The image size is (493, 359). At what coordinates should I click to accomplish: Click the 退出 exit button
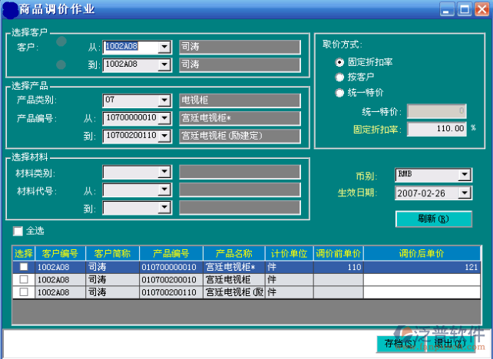[x=448, y=343]
